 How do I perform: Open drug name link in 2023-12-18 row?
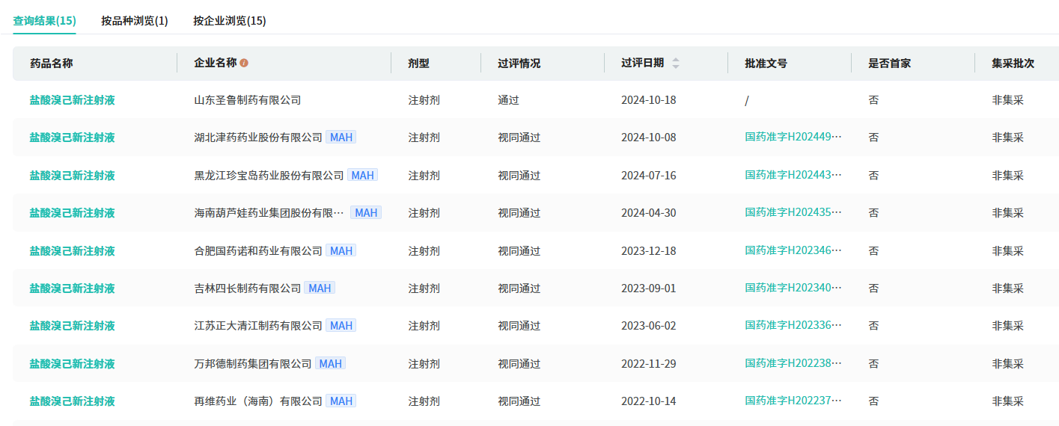point(72,250)
